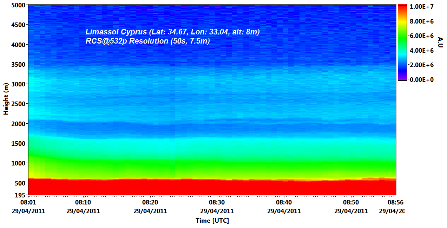Click the 1.00E+7 colorbar maximum label
447x228 pixels.
tap(422, 7)
